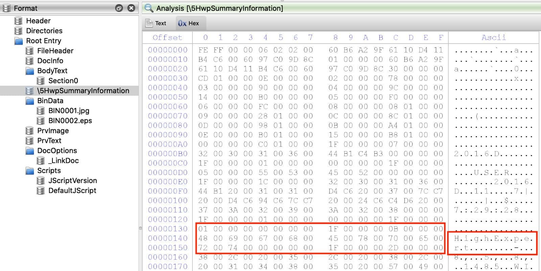Click offset row 00000130

[x=168, y=229]
